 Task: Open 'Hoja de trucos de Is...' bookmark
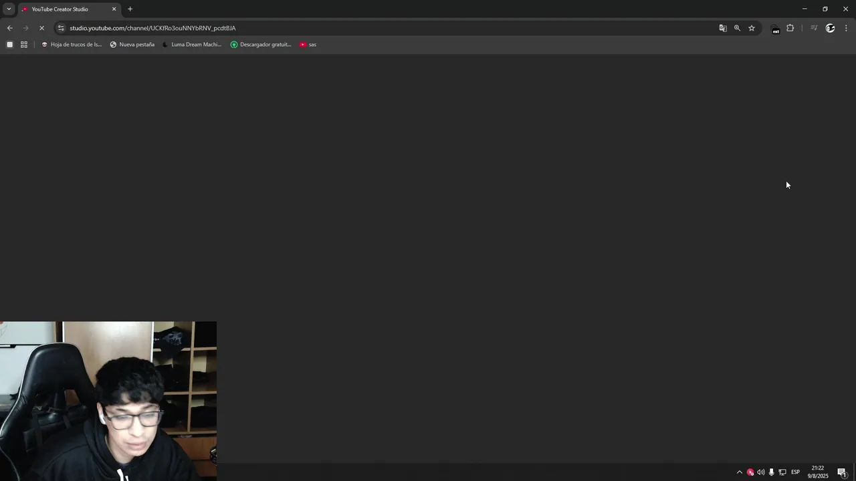(72, 45)
